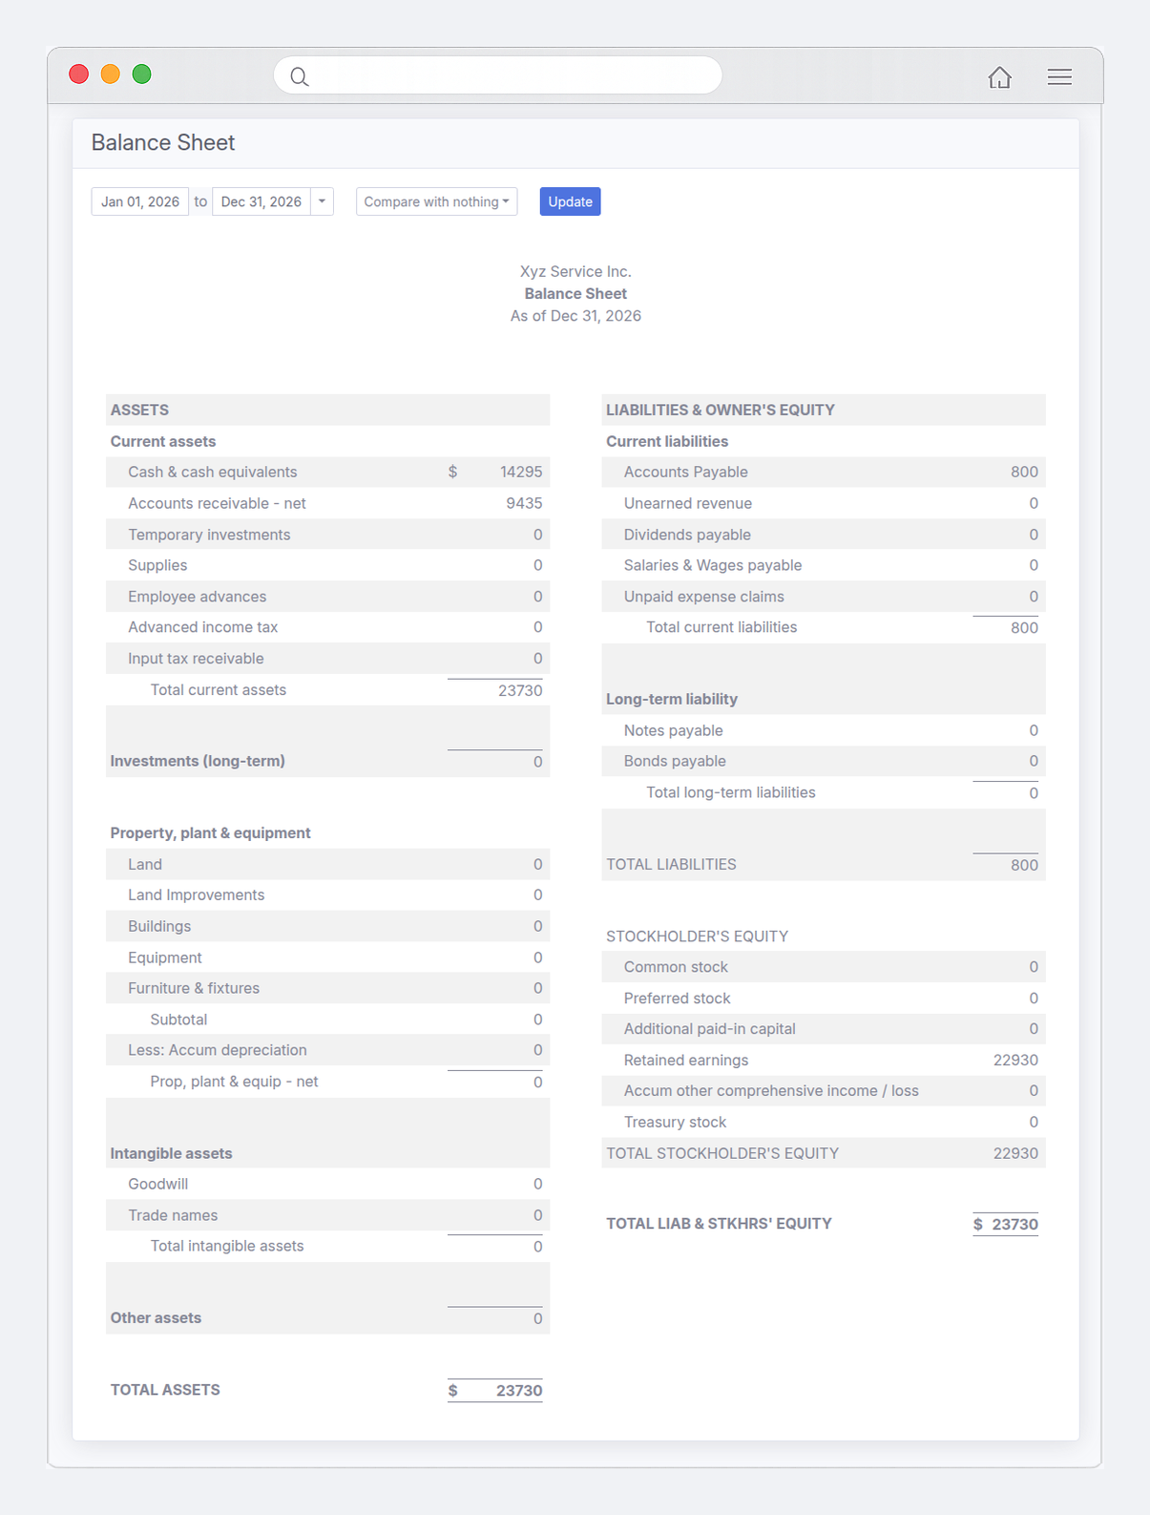Open the hamburger menu icon
Viewport: 1150px width, 1515px height.
1059,77
